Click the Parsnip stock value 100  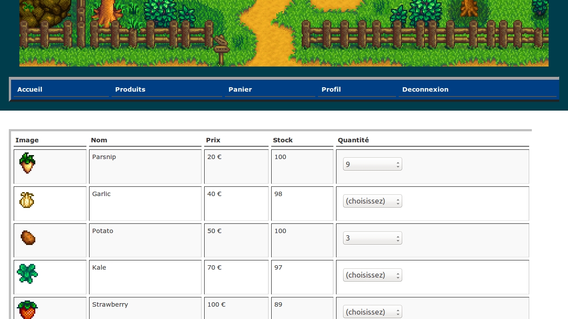click(280, 157)
